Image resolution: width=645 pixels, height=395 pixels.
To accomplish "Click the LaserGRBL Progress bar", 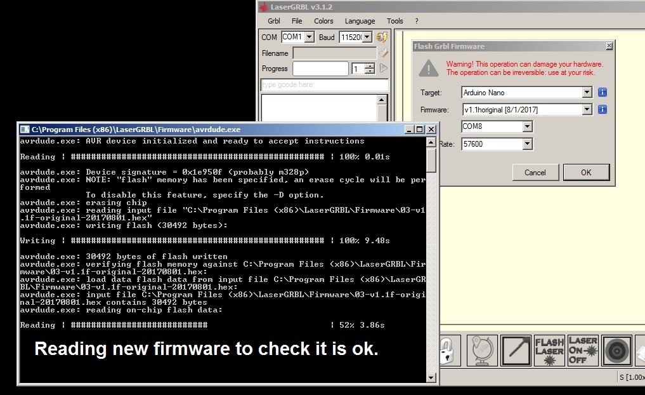I will pos(320,69).
